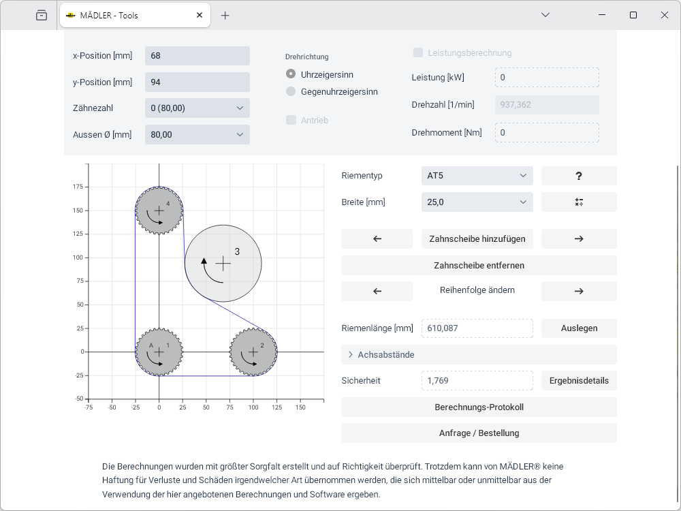Click left arrow for Reihenfolge ändern
Image resolution: width=681 pixels, height=511 pixels.
point(377,291)
